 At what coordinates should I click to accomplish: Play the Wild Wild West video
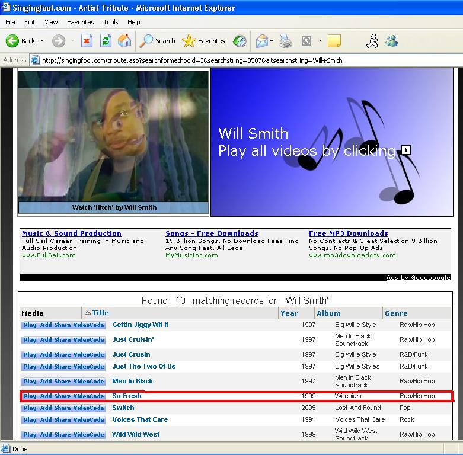coord(30,435)
